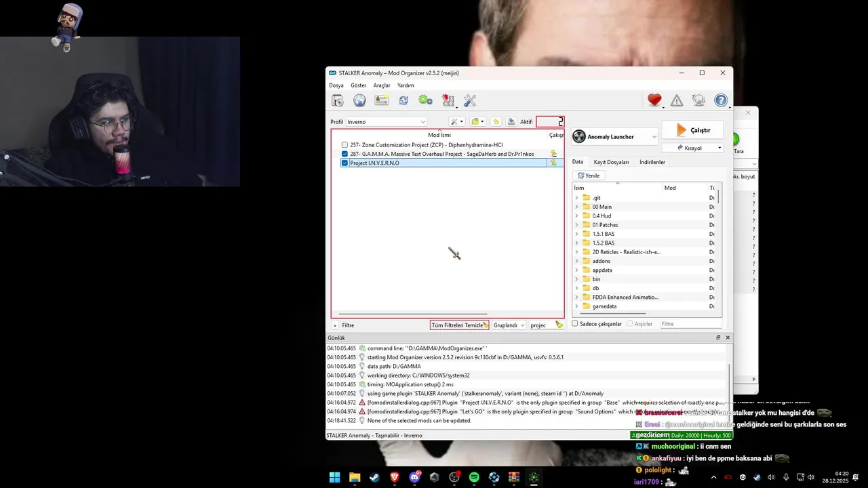The height and width of the screenshot is (488, 868).
Task: Sort by the Mod İsmi column header
Action: (x=439, y=135)
